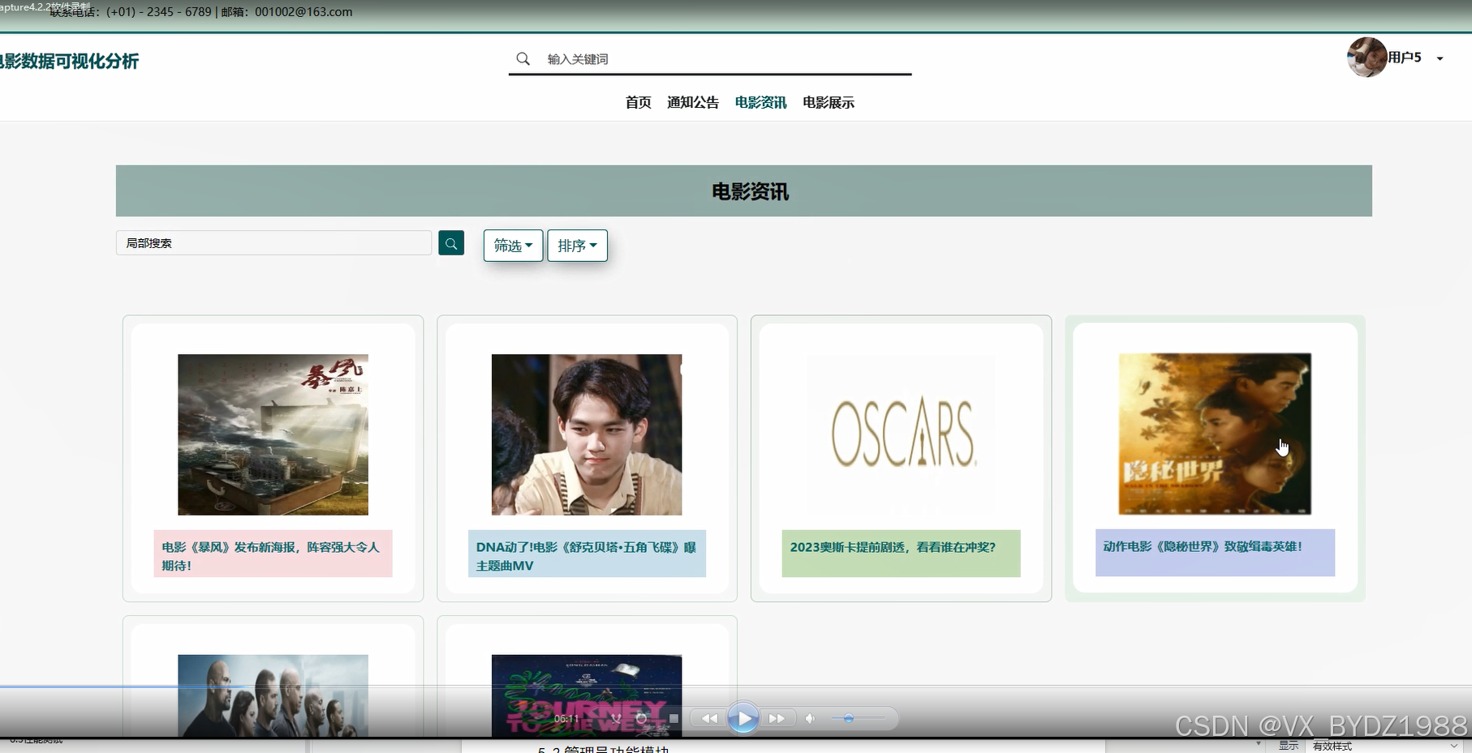1472x753 pixels.
Task: Toggle shuffle mode in media player
Action: 617,718
